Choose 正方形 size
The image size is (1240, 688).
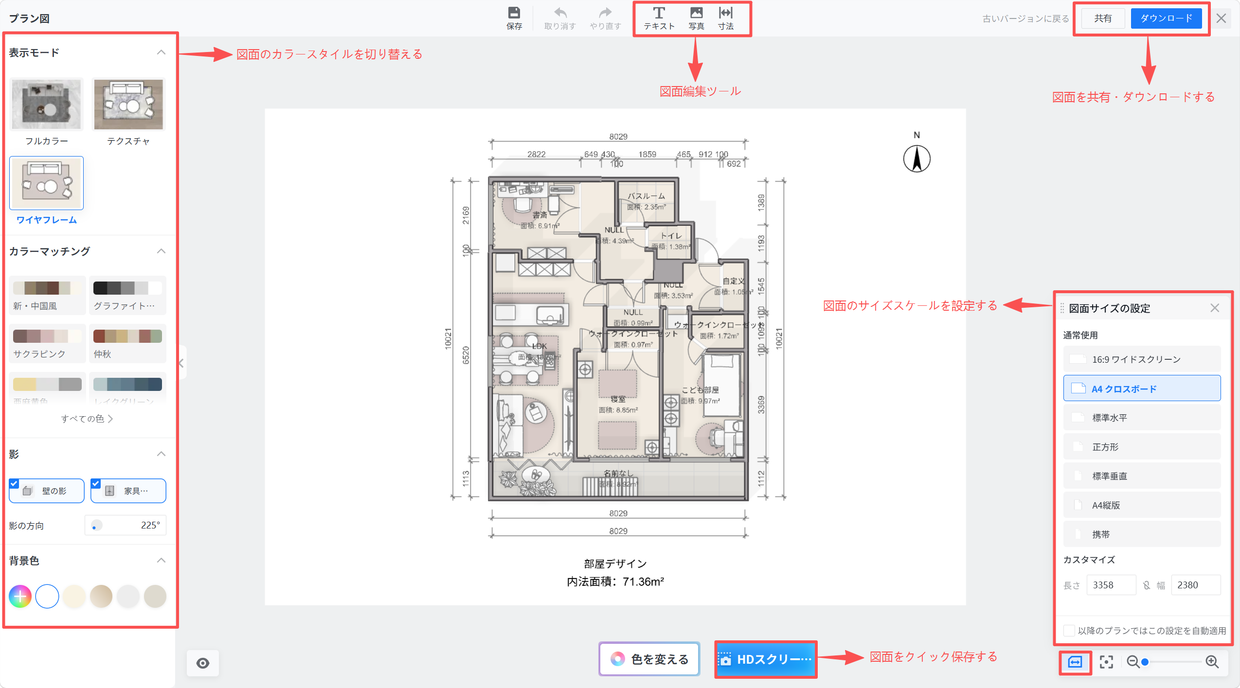pos(1142,446)
